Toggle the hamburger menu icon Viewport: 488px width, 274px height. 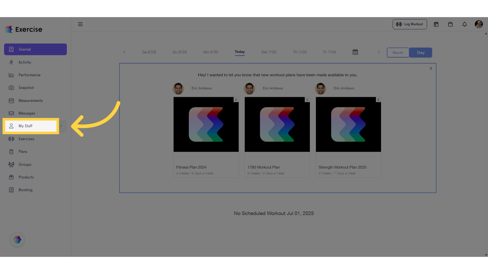[80, 24]
